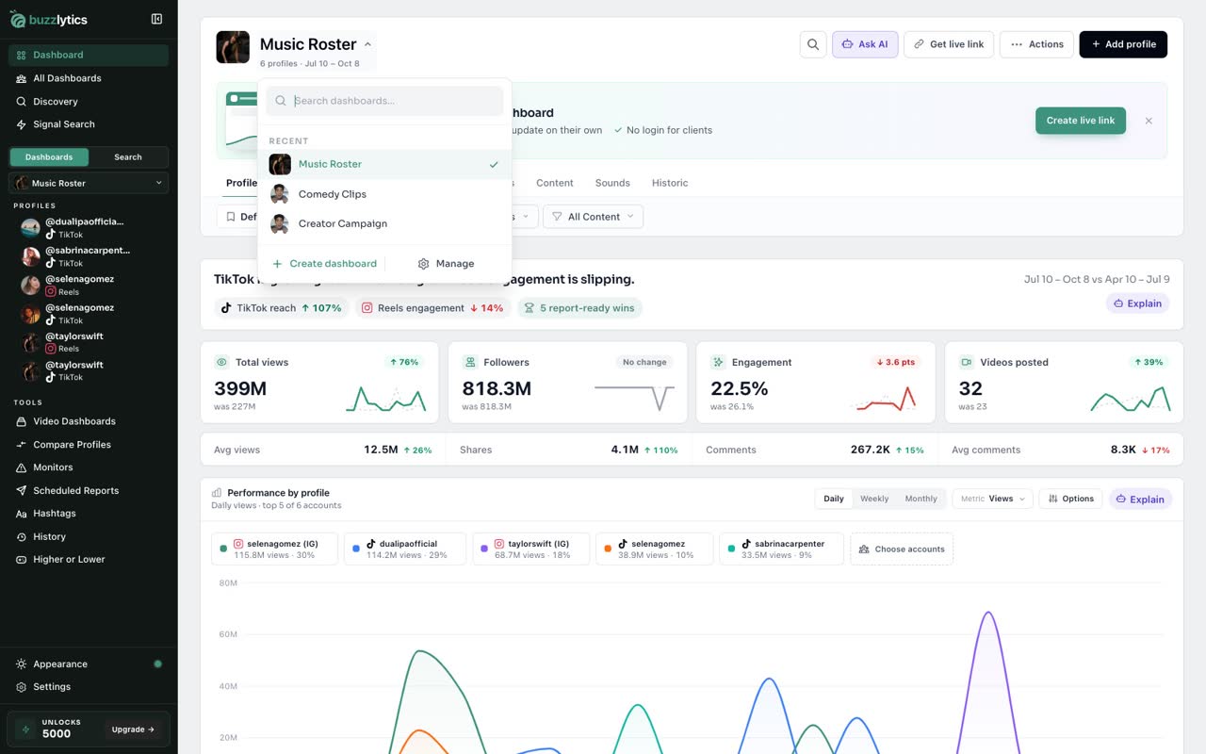Image resolution: width=1206 pixels, height=754 pixels.
Task: Click Create live link button
Action: tap(1081, 121)
